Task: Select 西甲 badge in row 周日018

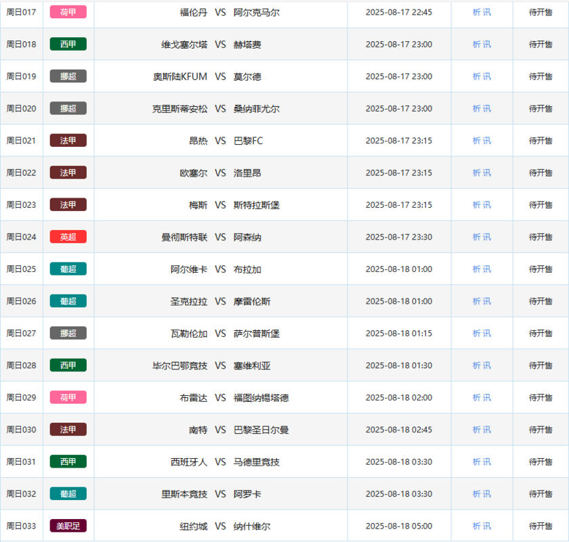Action: coord(68,44)
